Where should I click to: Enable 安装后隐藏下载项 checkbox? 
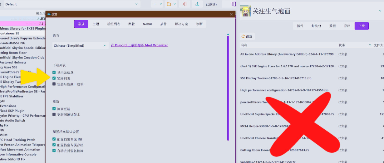54,84
